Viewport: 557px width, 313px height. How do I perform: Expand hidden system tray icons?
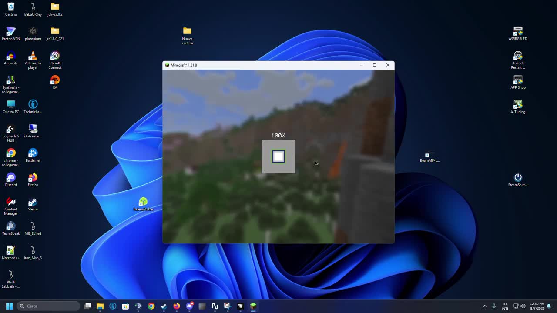(x=484, y=306)
